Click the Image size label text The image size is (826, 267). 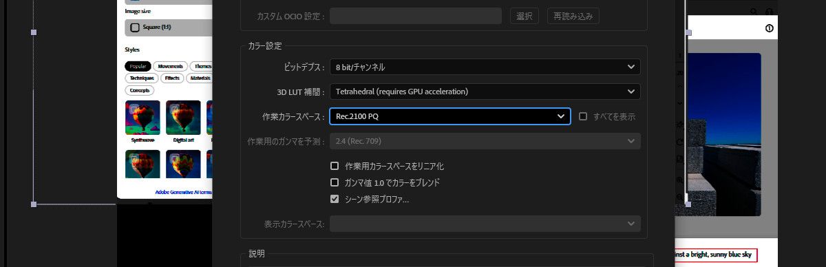(138, 11)
